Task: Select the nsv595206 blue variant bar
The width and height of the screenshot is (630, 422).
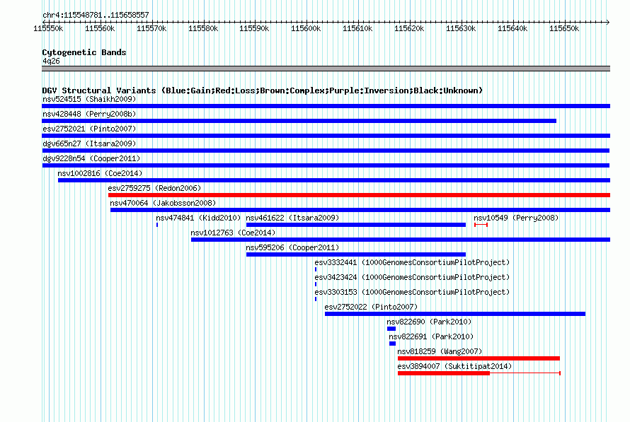Action: pyautogui.click(x=356, y=254)
